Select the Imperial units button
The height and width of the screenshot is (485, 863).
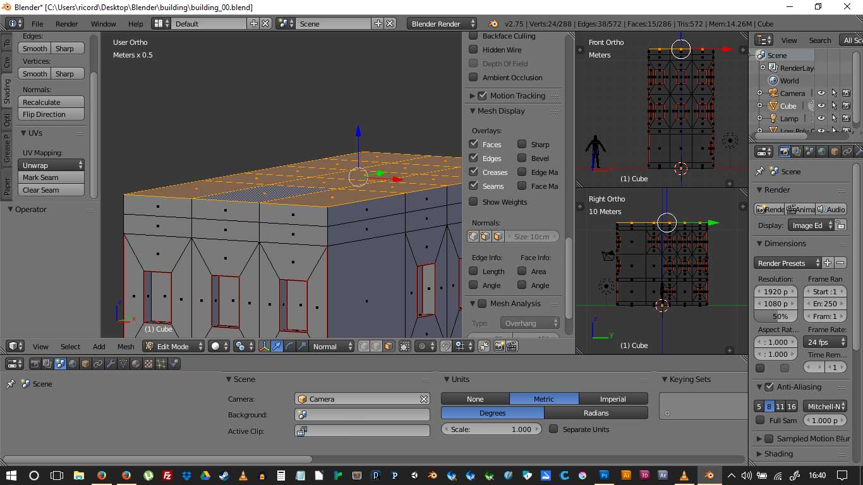click(x=612, y=398)
